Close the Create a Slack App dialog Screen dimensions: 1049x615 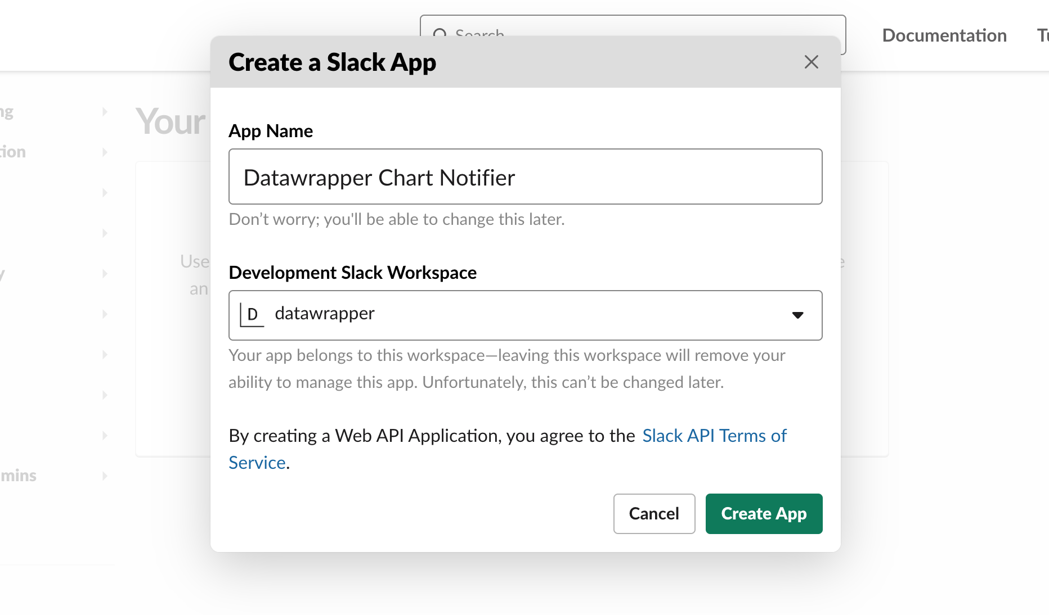point(811,62)
